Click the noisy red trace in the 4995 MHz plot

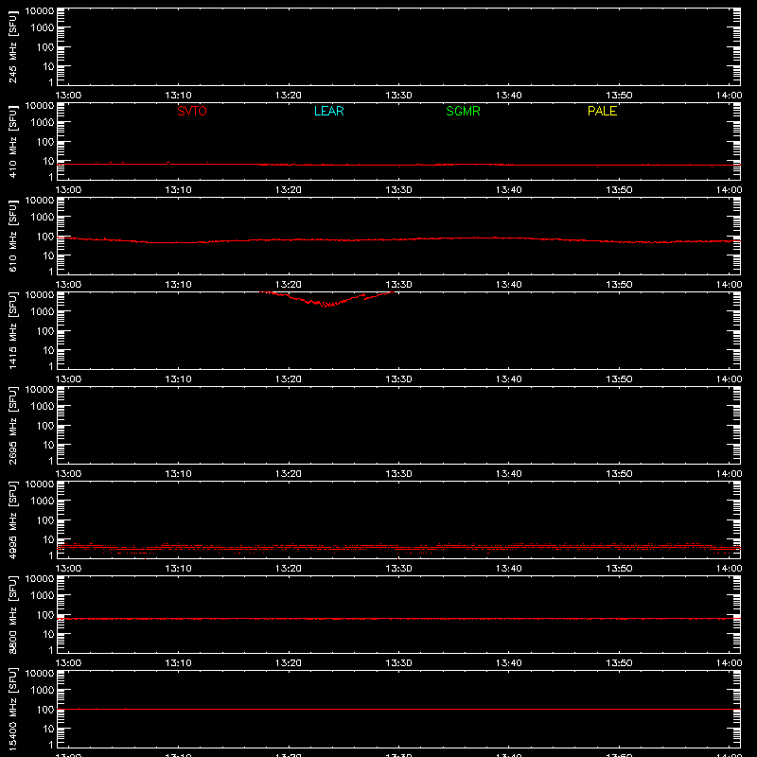(x=398, y=548)
